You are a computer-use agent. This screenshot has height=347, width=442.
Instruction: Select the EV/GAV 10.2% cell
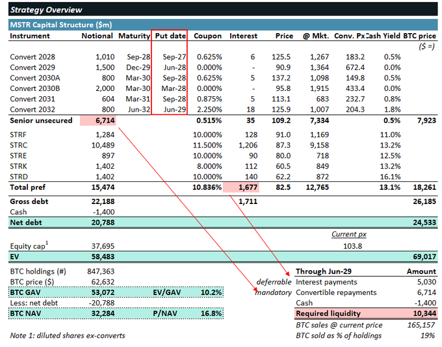[211, 292]
